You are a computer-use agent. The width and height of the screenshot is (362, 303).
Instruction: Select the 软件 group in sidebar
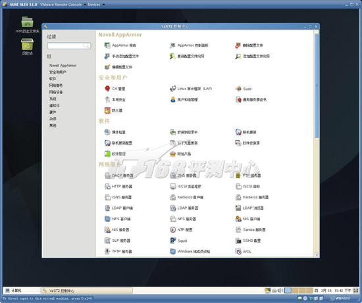click(53, 79)
